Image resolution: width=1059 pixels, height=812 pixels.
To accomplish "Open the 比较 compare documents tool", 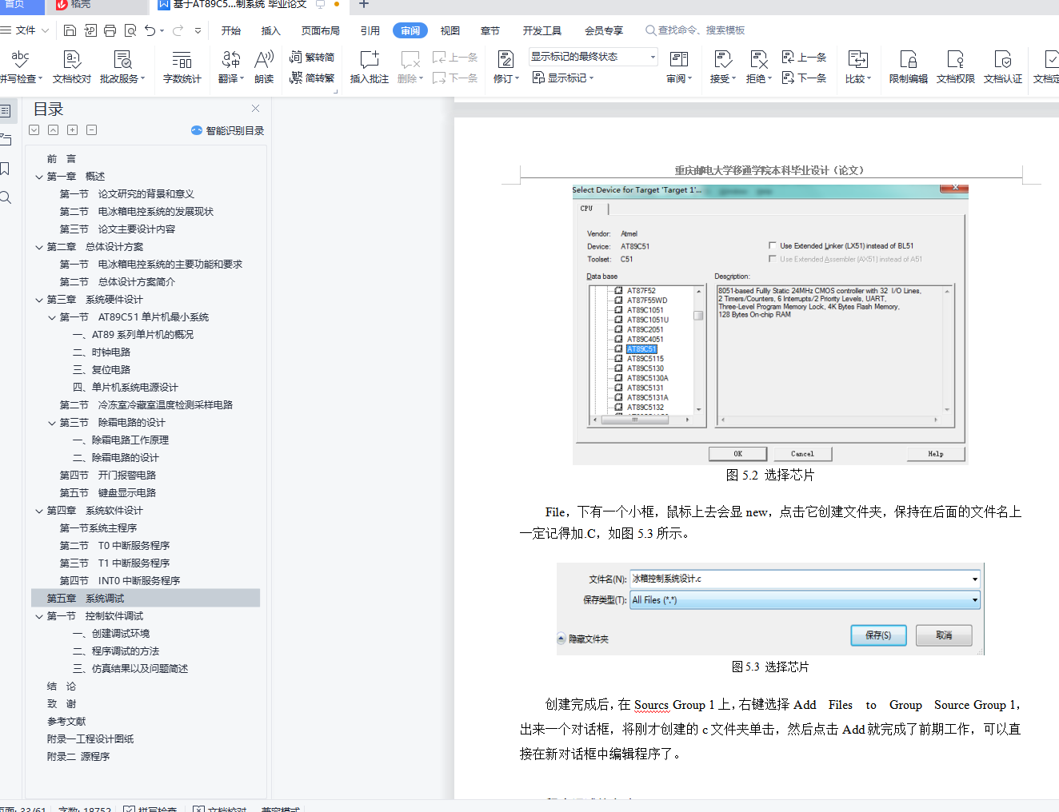I will click(858, 67).
